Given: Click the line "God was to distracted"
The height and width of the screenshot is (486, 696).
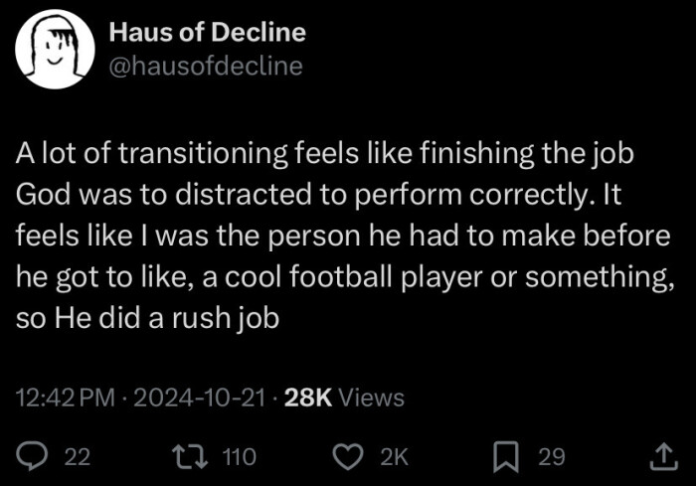Looking at the screenshot, I should point(317,196).
